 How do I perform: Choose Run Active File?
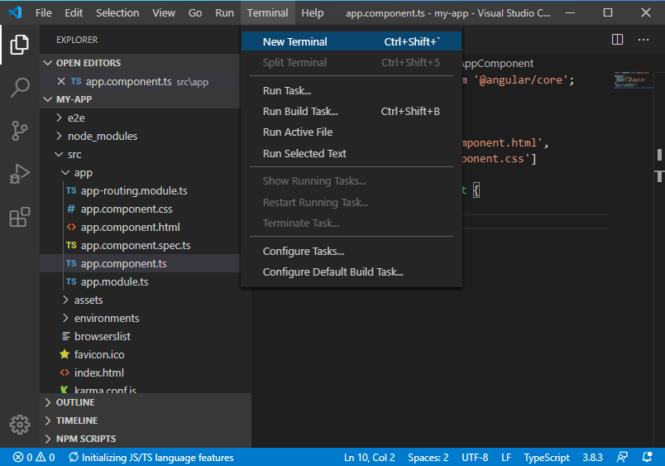(x=352, y=132)
